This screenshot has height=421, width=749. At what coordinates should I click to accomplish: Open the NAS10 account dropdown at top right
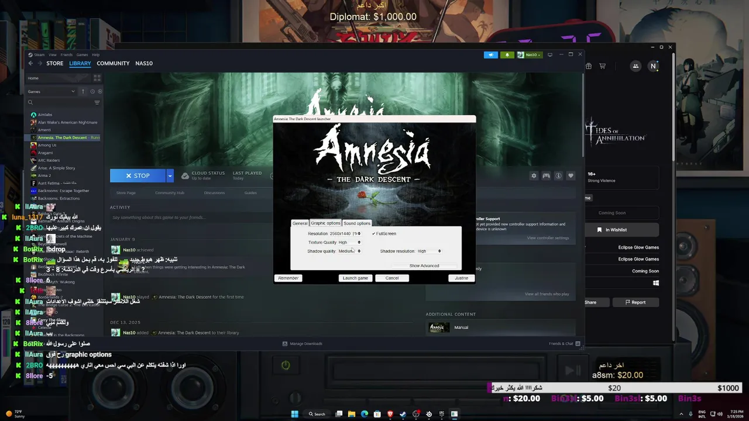tap(530, 54)
